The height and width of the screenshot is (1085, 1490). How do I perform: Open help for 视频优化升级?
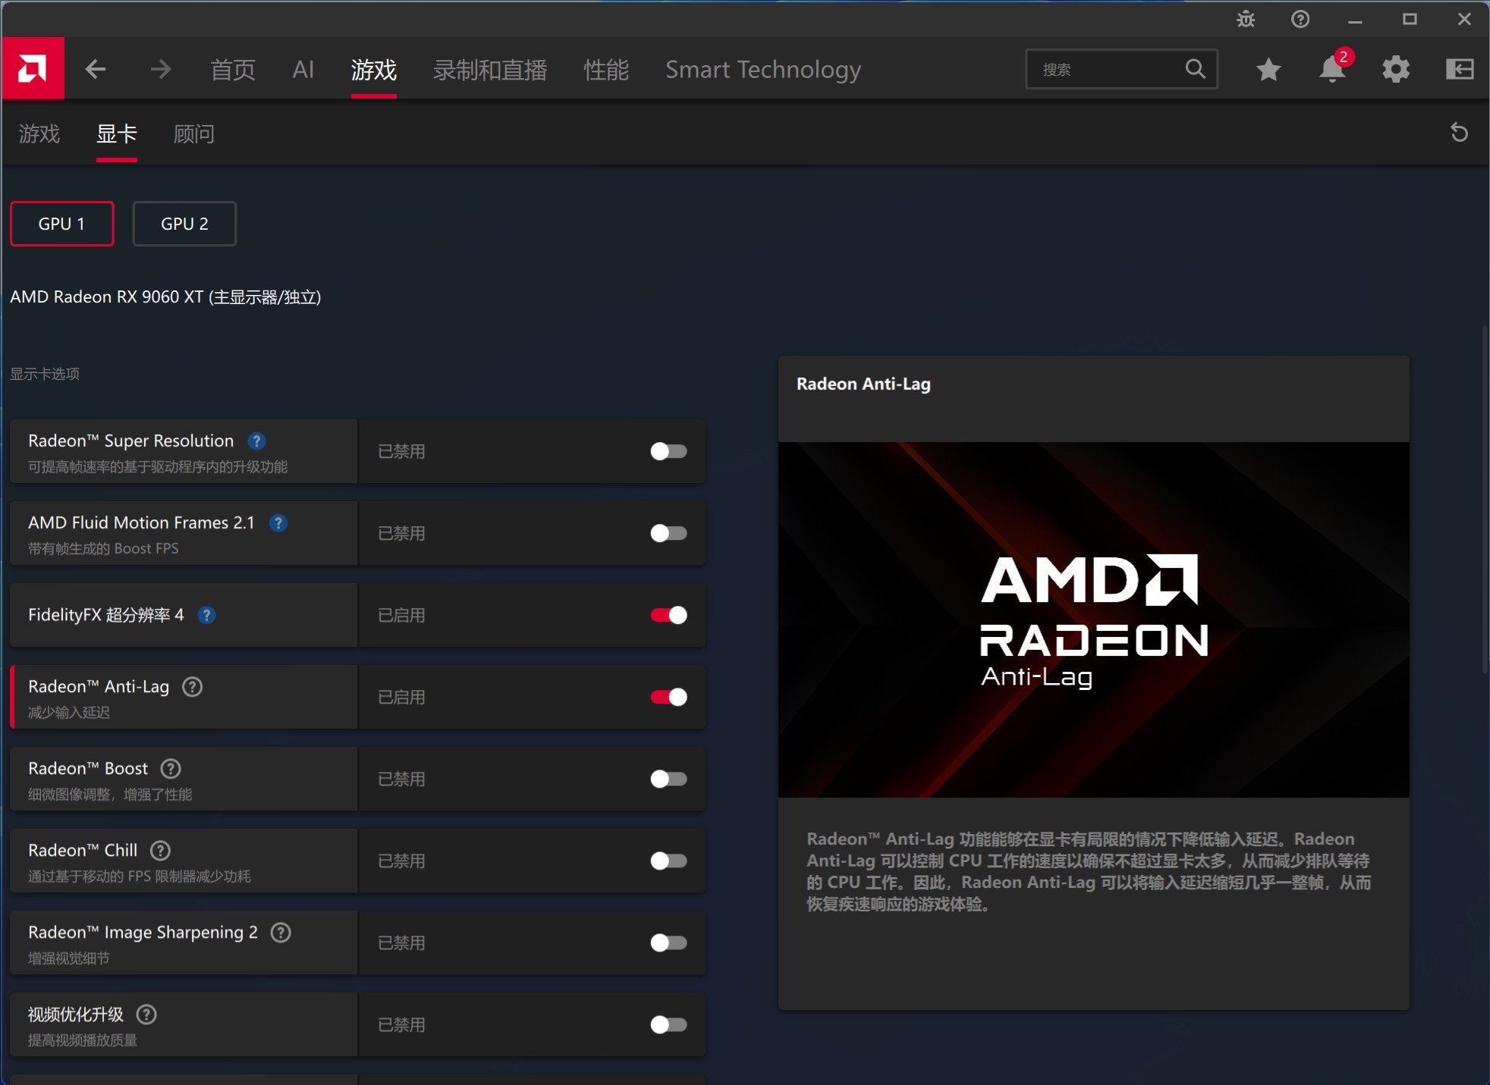pyautogui.click(x=146, y=1014)
